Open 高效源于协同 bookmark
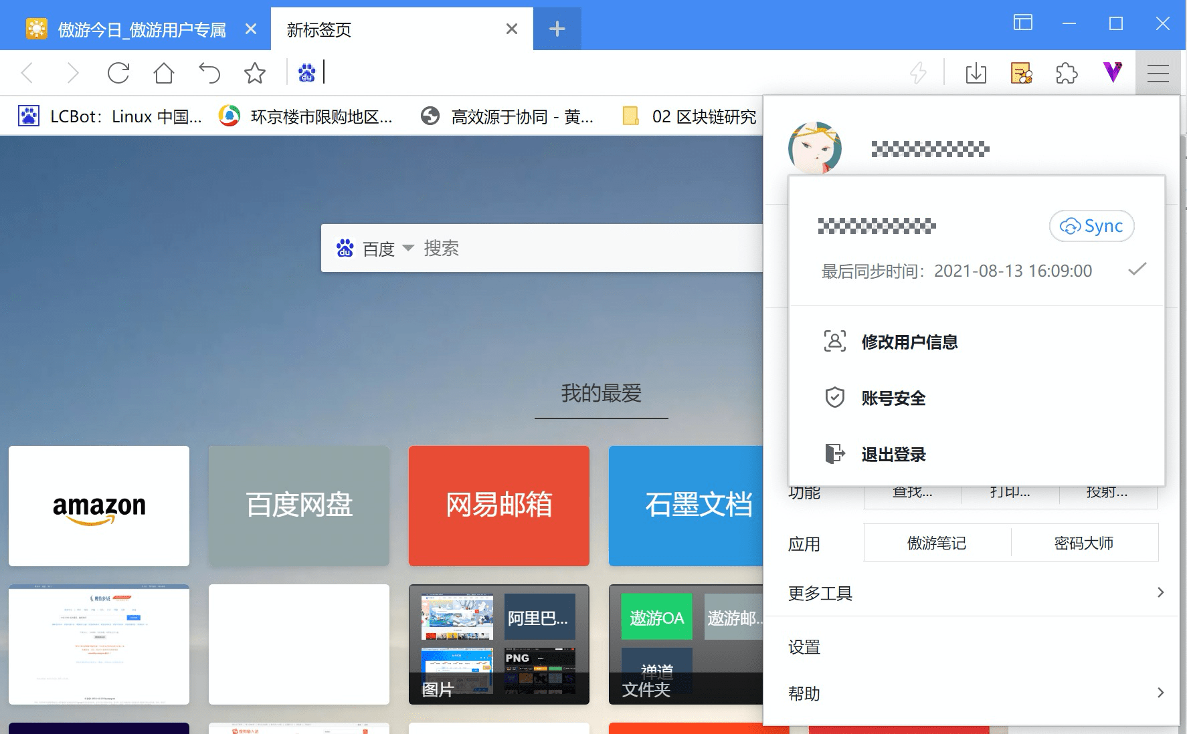The width and height of the screenshot is (1187, 734). coord(507,116)
